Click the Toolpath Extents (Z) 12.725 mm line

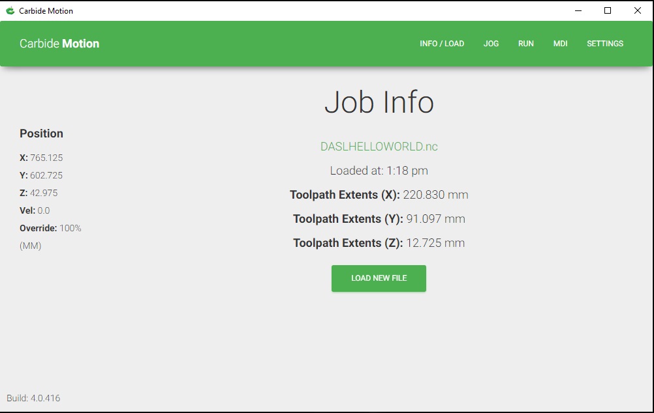pos(379,243)
